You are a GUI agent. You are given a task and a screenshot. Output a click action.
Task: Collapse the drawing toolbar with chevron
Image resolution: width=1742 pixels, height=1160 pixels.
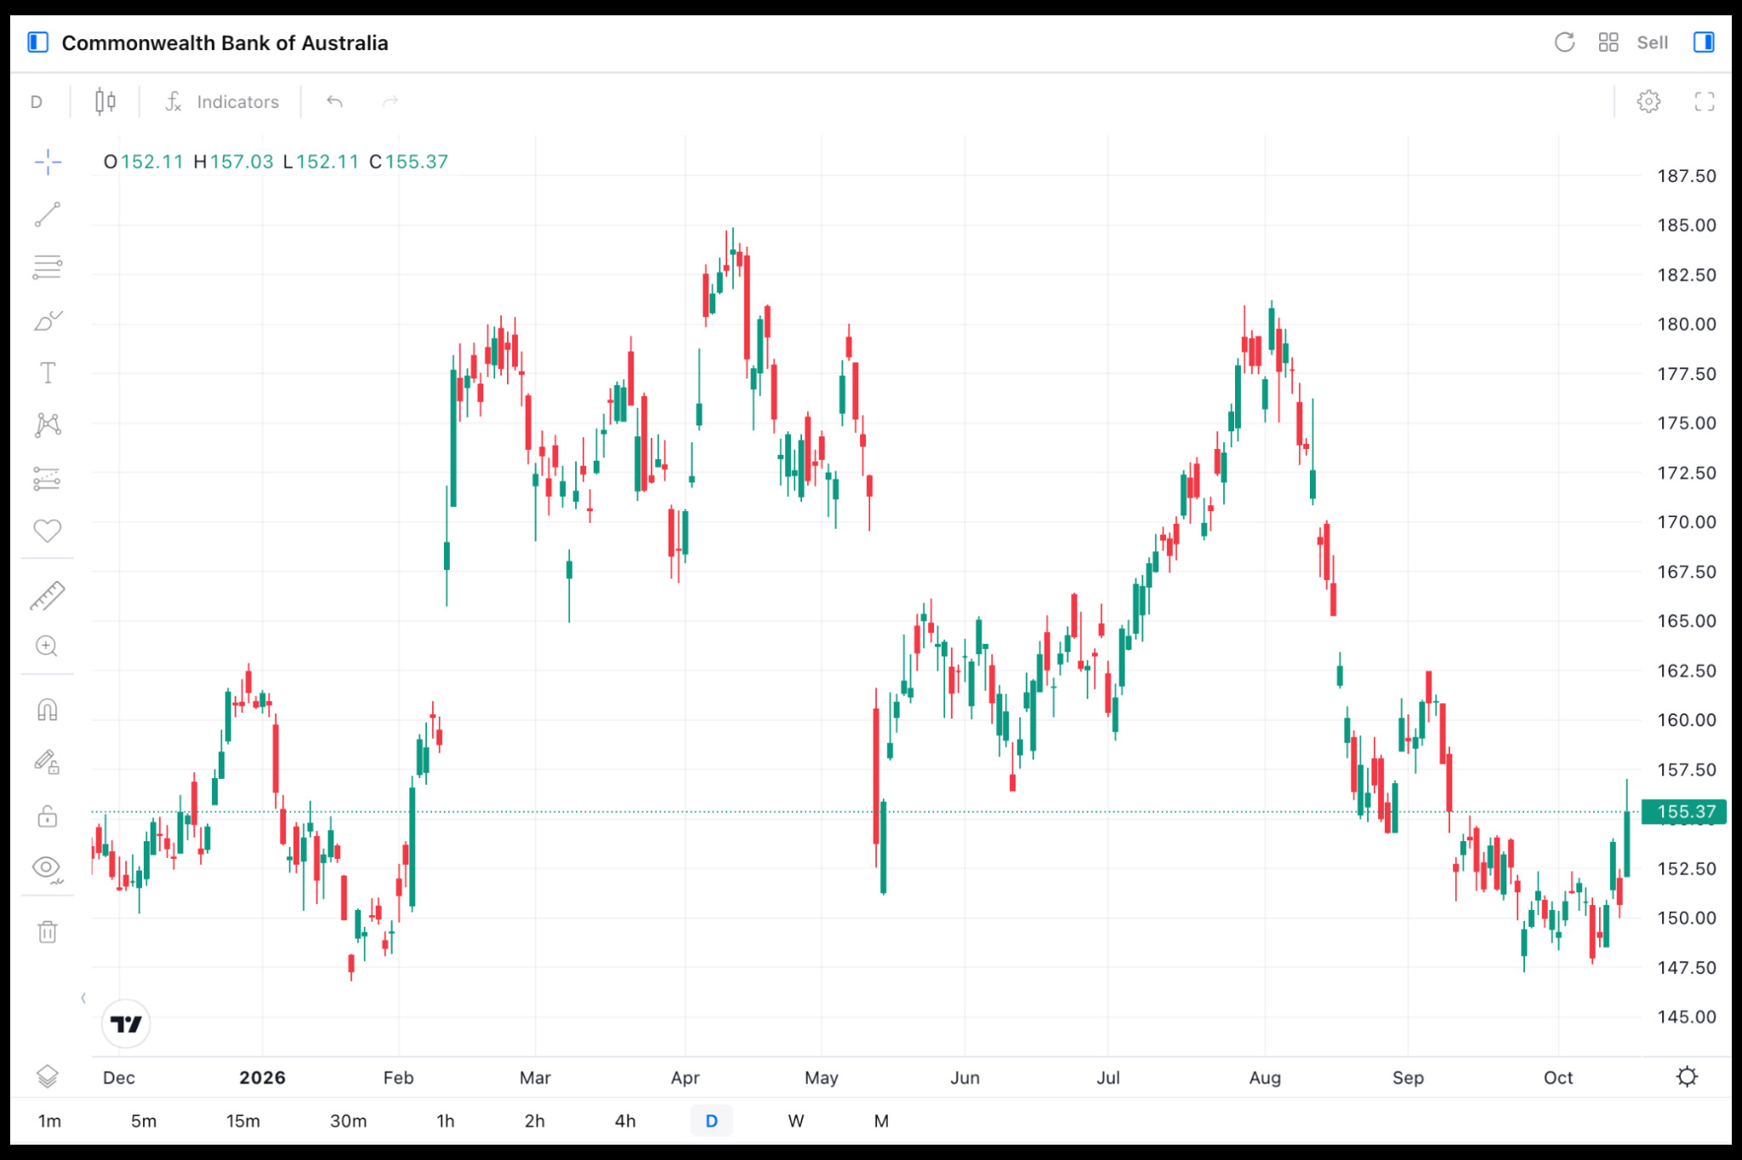point(83,998)
